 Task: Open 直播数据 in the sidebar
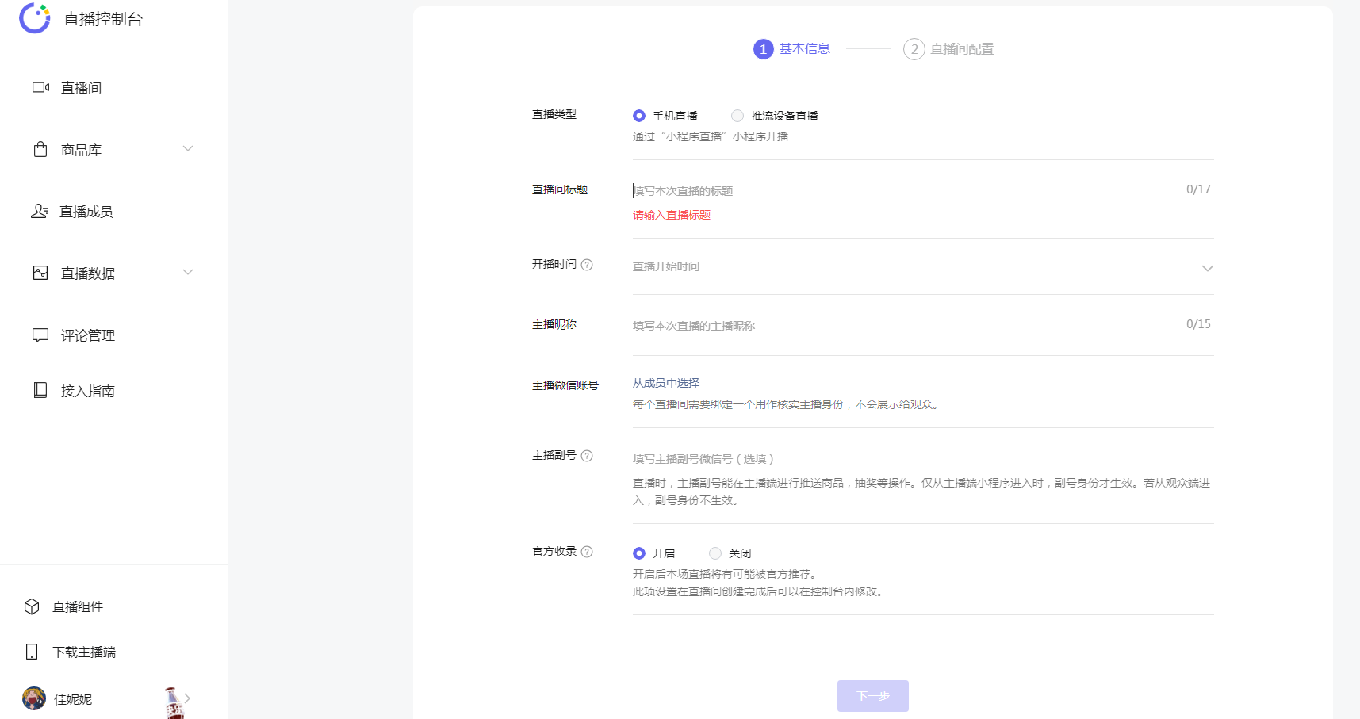88,273
